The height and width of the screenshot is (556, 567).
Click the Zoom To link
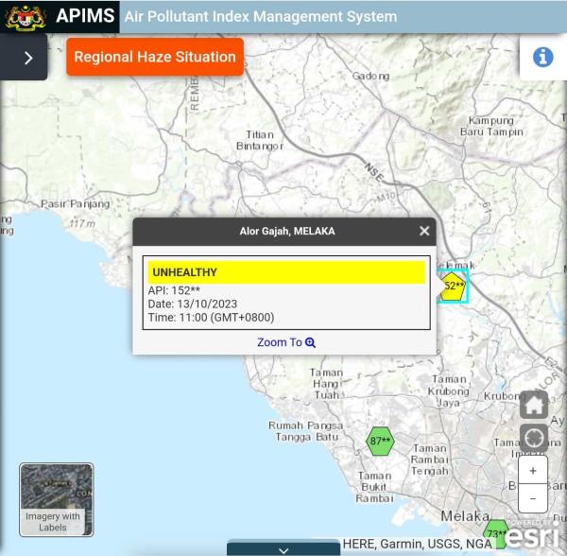pyautogui.click(x=285, y=342)
